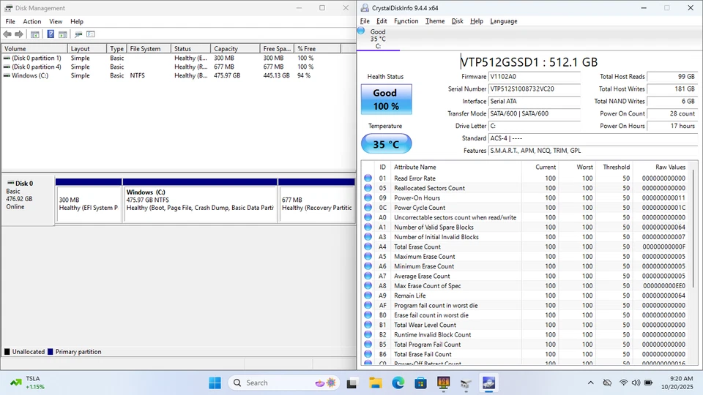The width and height of the screenshot is (703, 395).
Task: Open Task View on the taskbar
Action: coord(352,383)
